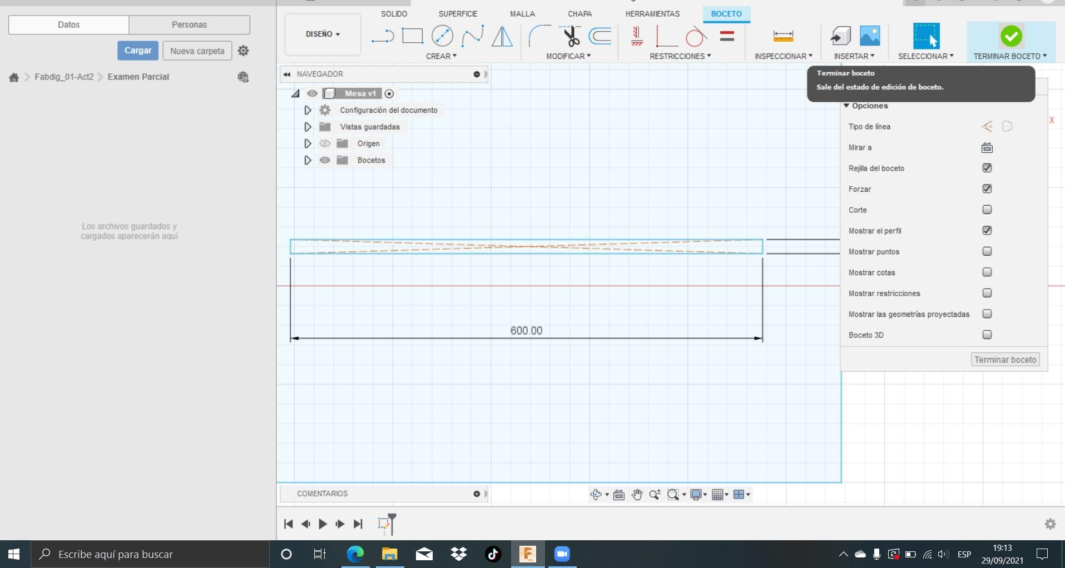
Task: Activate the Select tool icon
Action: click(x=926, y=36)
